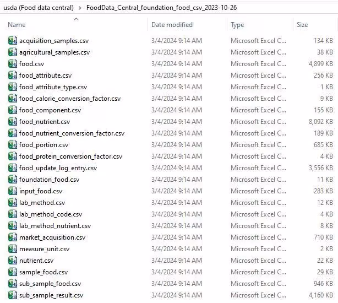The width and height of the screenshot is (338, 303).
Task: Select file name lab_method_code.csv
Action: point(51,214)
